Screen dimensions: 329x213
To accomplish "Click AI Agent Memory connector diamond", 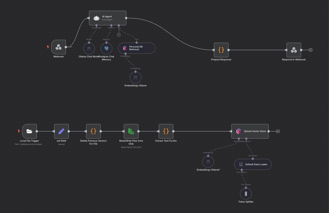I will pyautogui.click(x=111, y=25).
